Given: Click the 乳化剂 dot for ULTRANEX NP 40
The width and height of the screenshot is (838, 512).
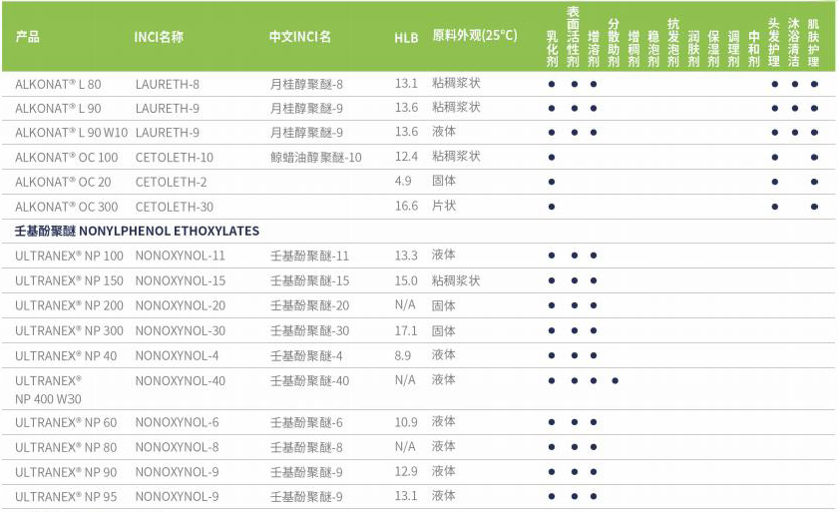Looking at the screenshot, I should (x=552, y=355).
